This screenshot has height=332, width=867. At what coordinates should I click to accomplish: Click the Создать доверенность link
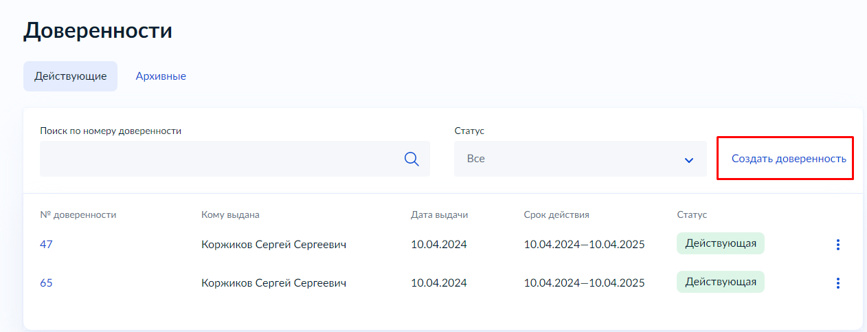tap(789, 159)
